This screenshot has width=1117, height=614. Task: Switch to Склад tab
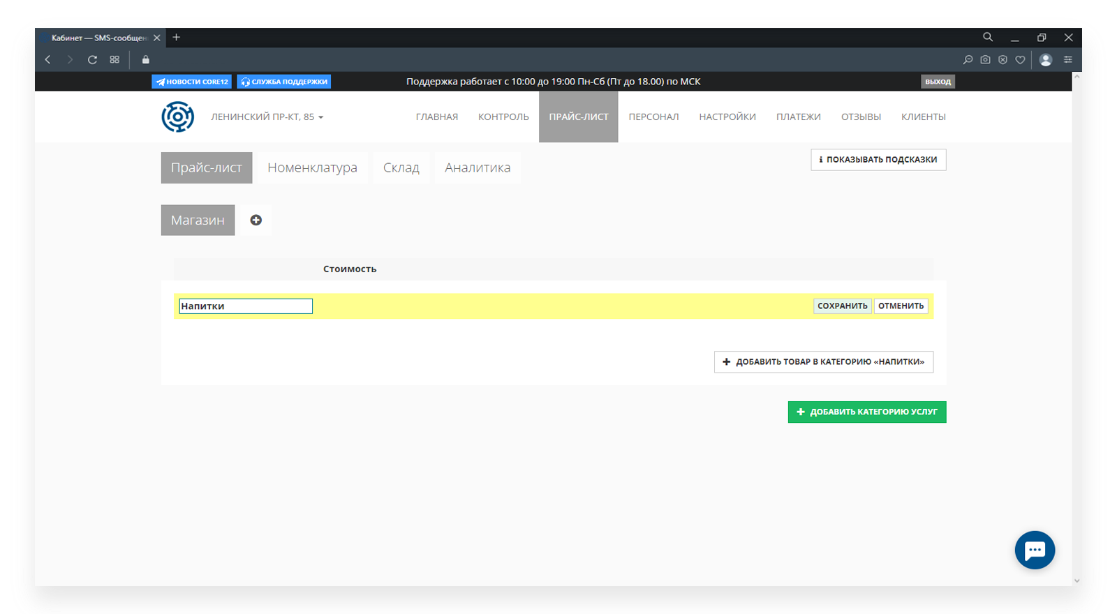click(x=401, y=168)
